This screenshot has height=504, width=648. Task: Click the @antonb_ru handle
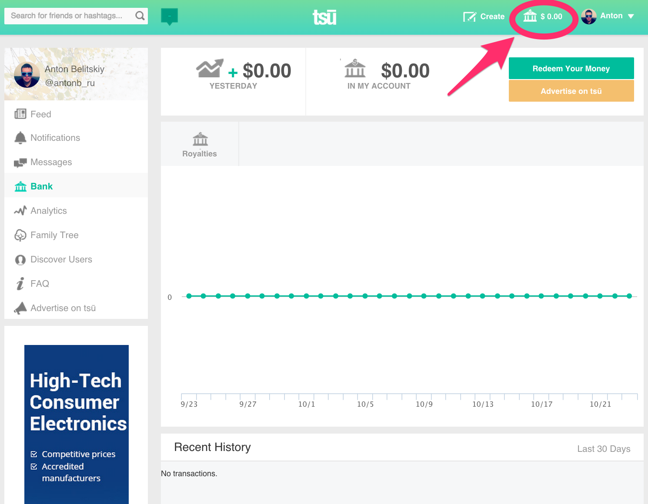[x=70, y=83]
